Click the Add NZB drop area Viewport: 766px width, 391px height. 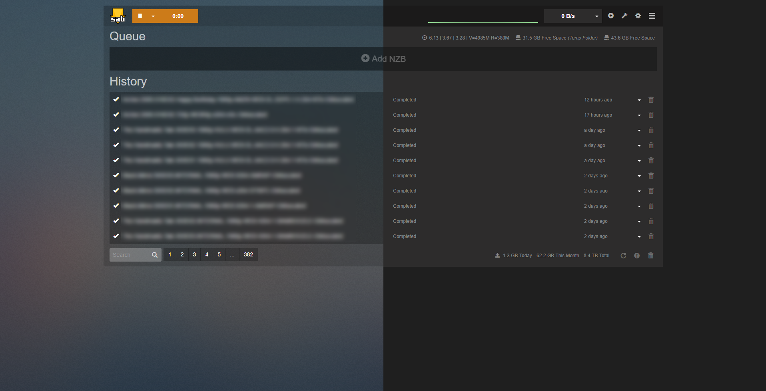[x=383, y=59]
